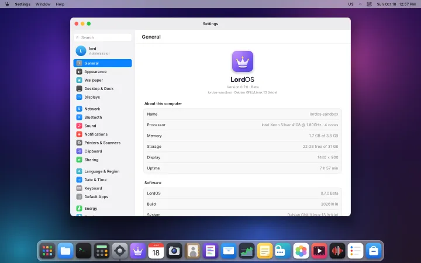Launch Reminders list app from dock

point(356,251)
